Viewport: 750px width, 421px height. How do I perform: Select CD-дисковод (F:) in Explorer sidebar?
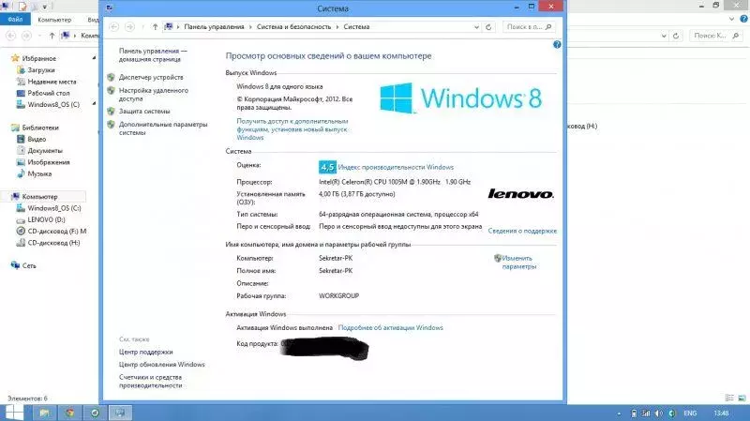point(56,231)
